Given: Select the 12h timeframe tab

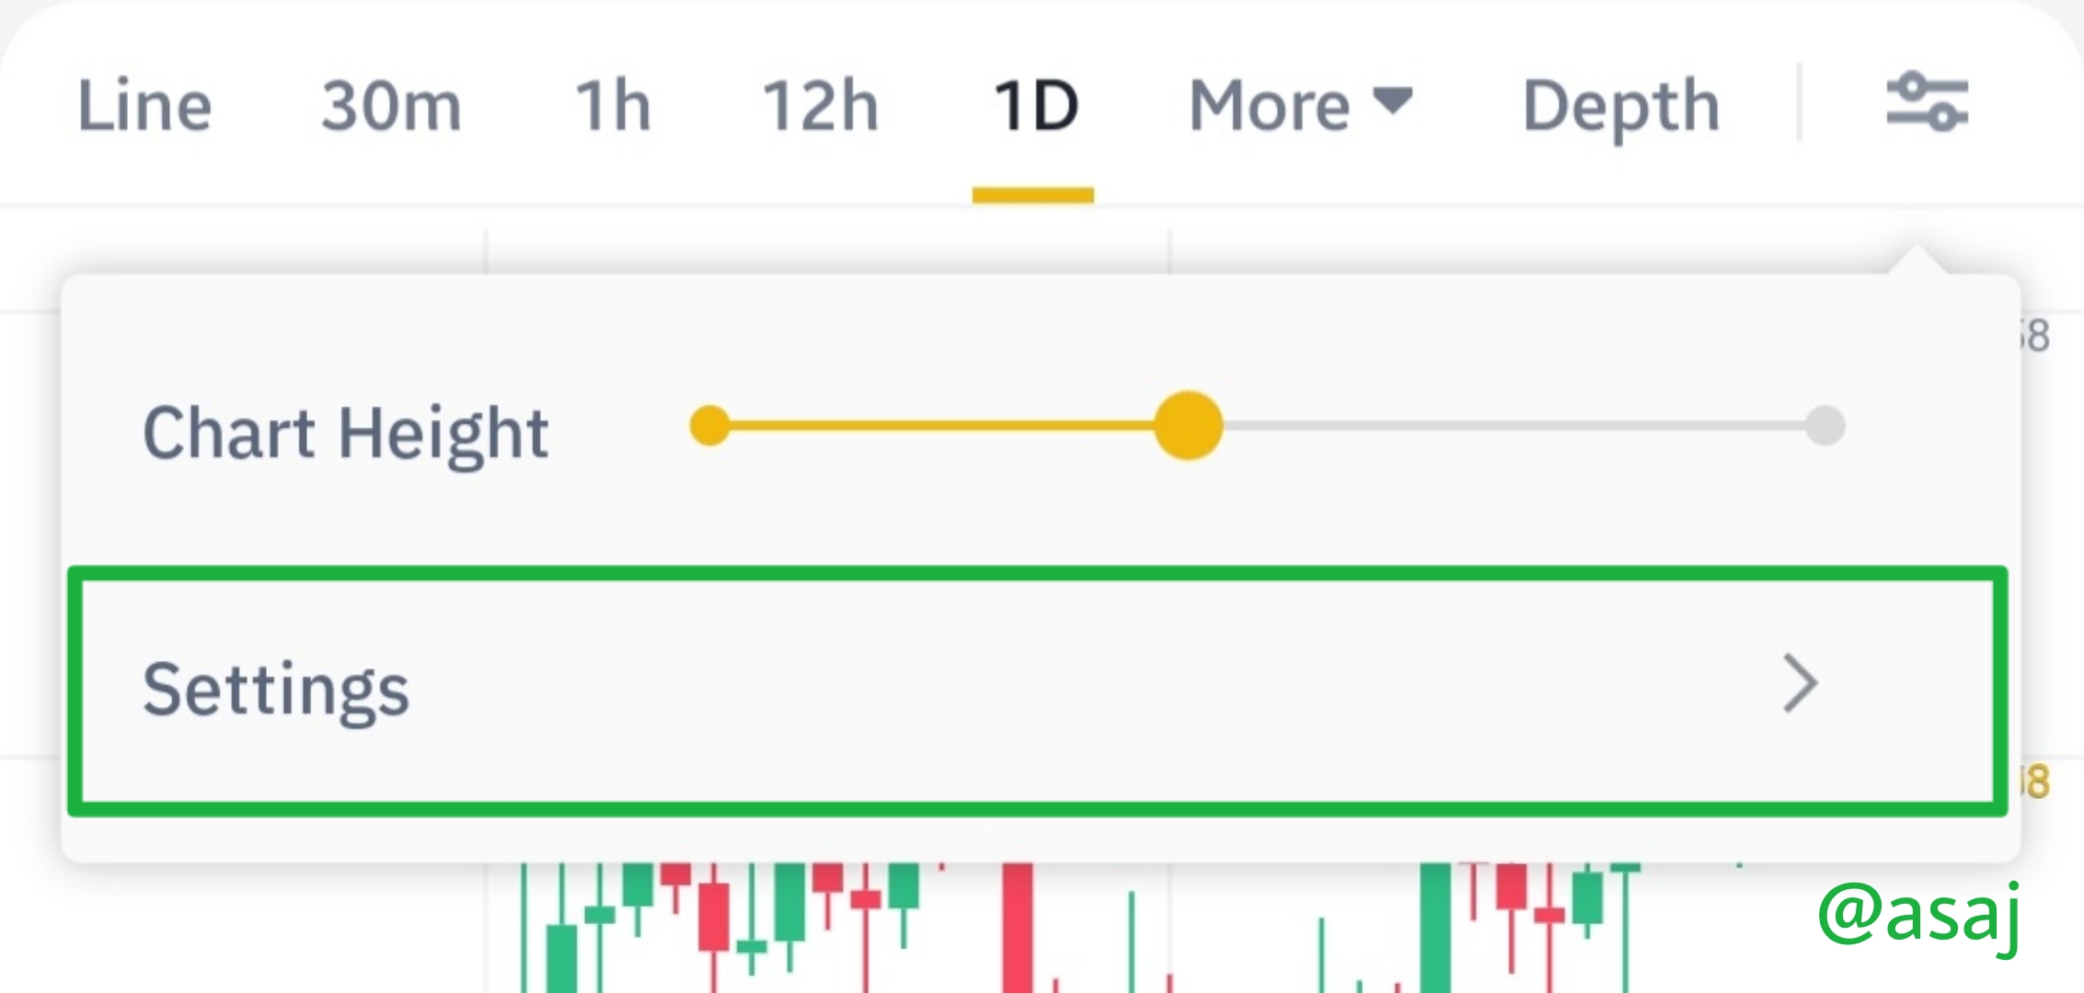Looking at the screenshot, I should click(820, 106).
